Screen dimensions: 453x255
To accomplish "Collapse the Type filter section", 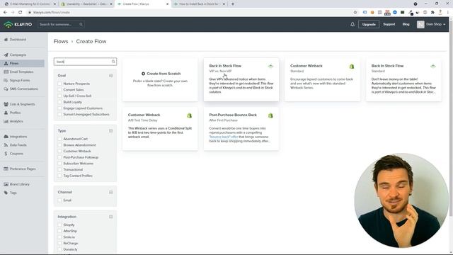I will 110,130.
